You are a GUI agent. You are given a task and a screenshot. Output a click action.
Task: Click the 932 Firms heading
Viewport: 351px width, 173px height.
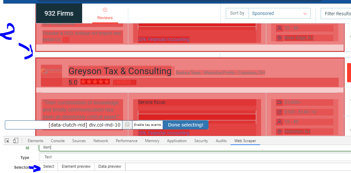(59, 13)
